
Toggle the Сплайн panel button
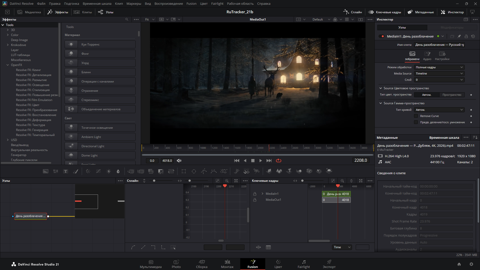pos(352,12)
